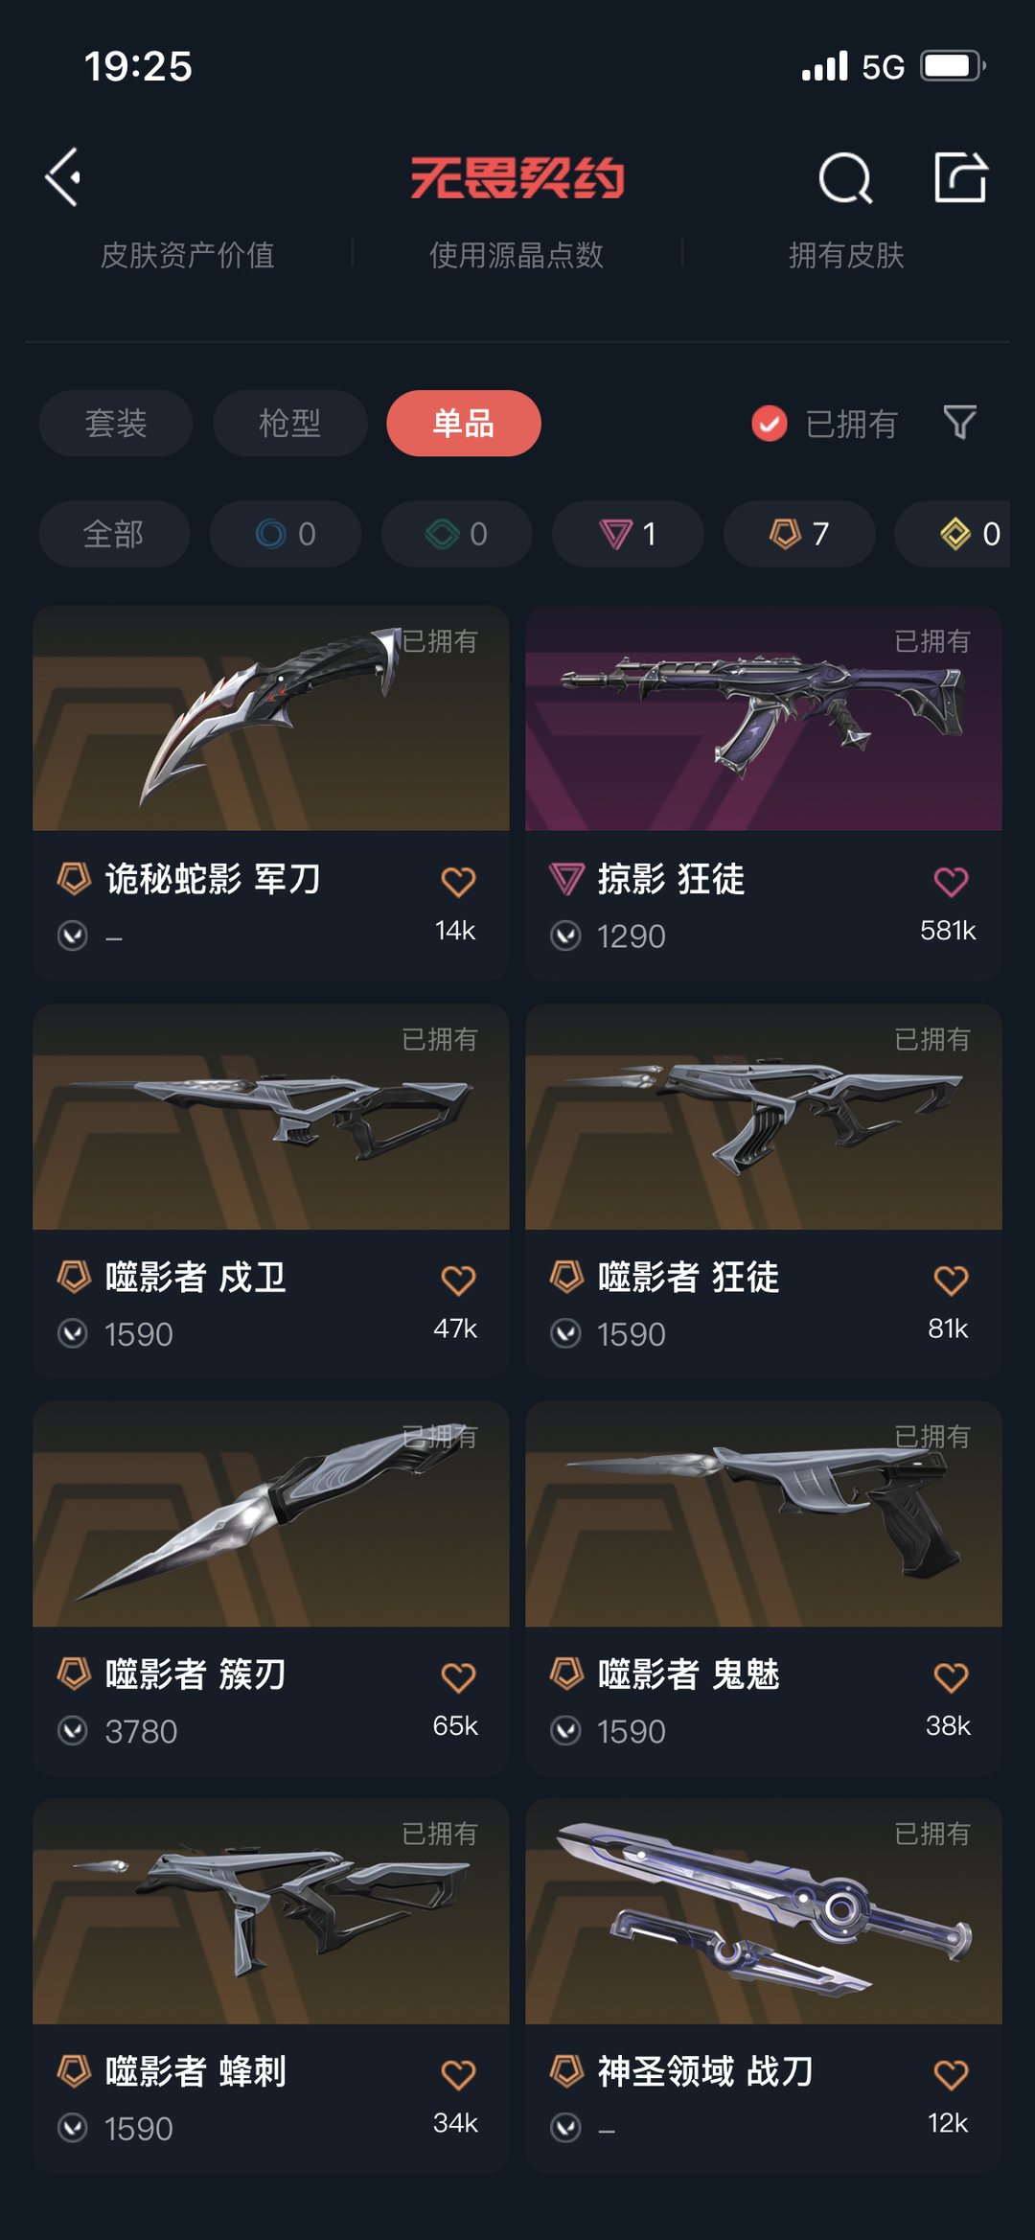The width and height of the screenshot is (1035, 2240).
Task: Filter by purple tier showing 1
Action: click(x=628, y=534)
